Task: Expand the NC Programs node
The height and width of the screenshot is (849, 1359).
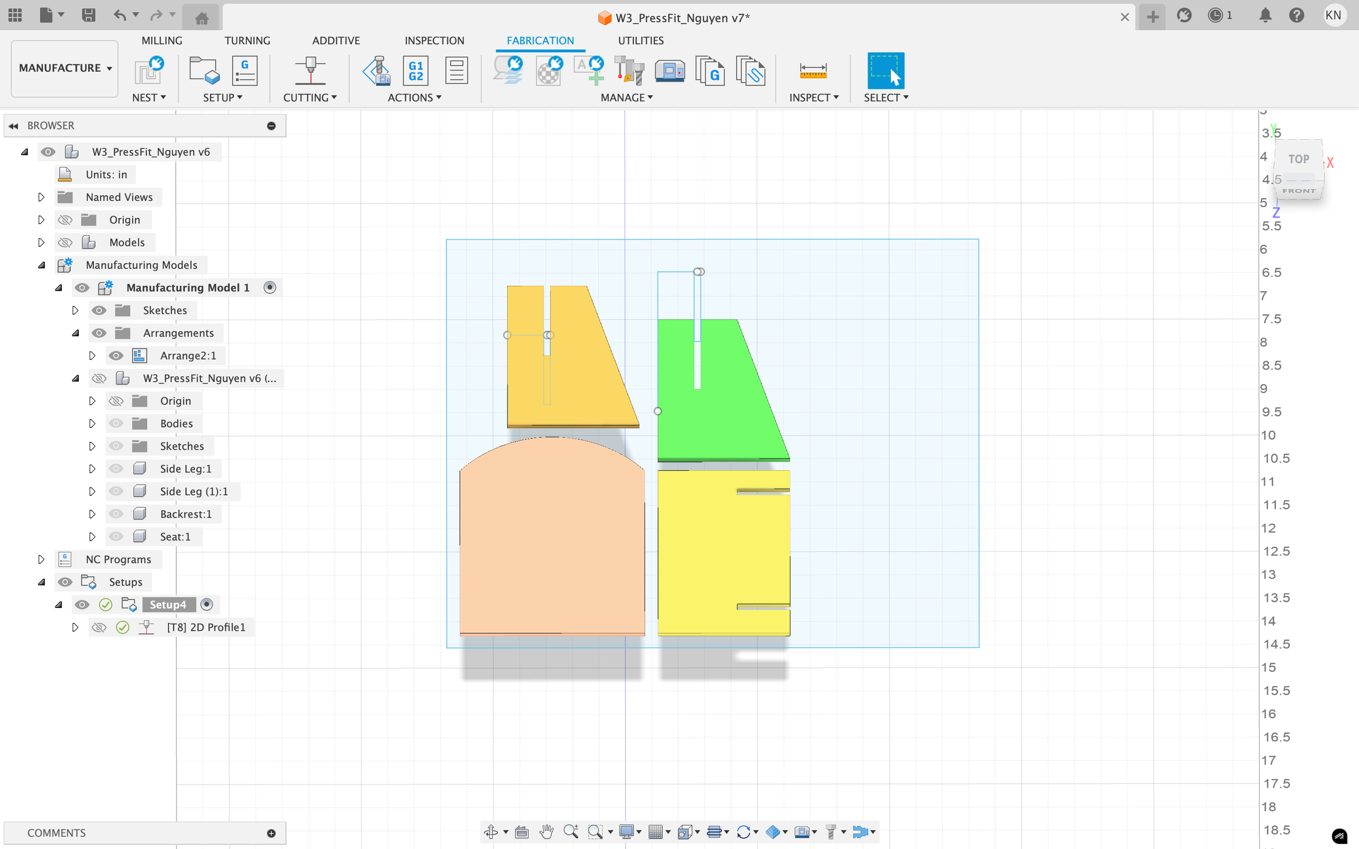Action: [x=41, y=559]
